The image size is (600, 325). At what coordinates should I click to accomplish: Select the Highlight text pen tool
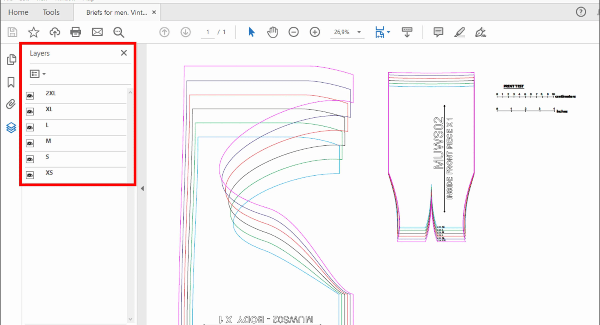click(459, 32)
